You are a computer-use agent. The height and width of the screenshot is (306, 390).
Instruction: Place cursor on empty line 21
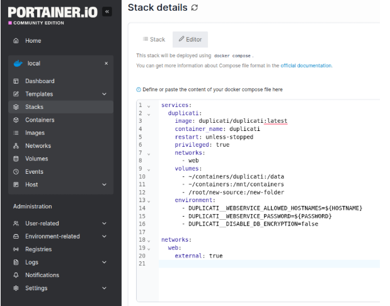pos(269,264)
